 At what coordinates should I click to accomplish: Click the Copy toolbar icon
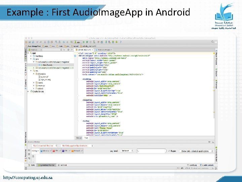[48, 42]
